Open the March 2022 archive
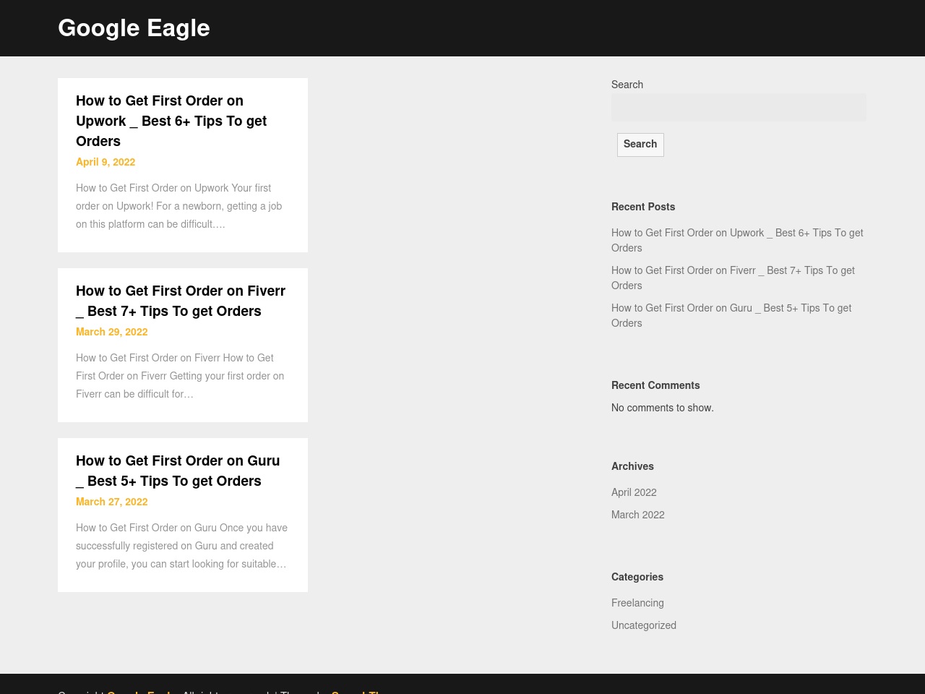The image size is (925, 694). 638,515
